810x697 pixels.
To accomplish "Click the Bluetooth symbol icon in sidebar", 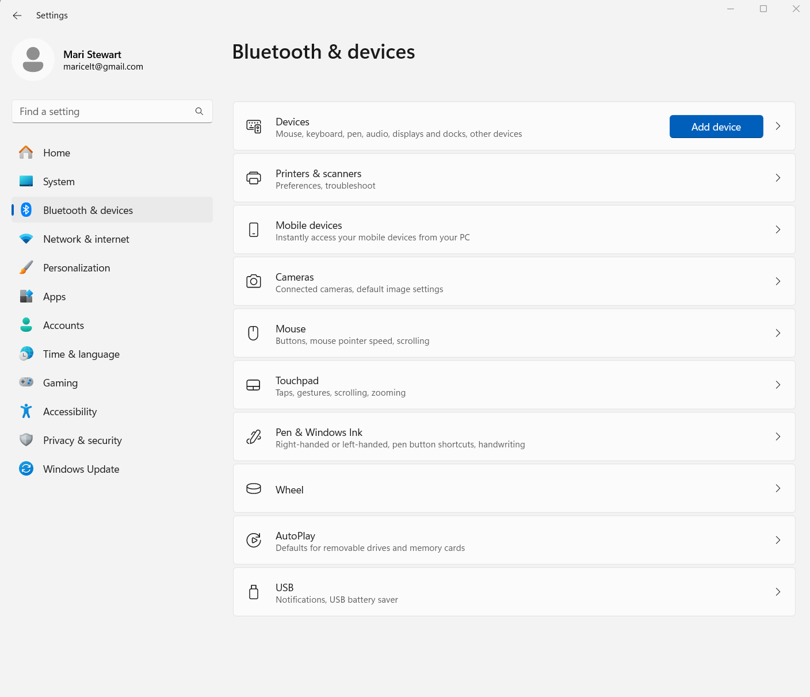I will coord(26,210).
